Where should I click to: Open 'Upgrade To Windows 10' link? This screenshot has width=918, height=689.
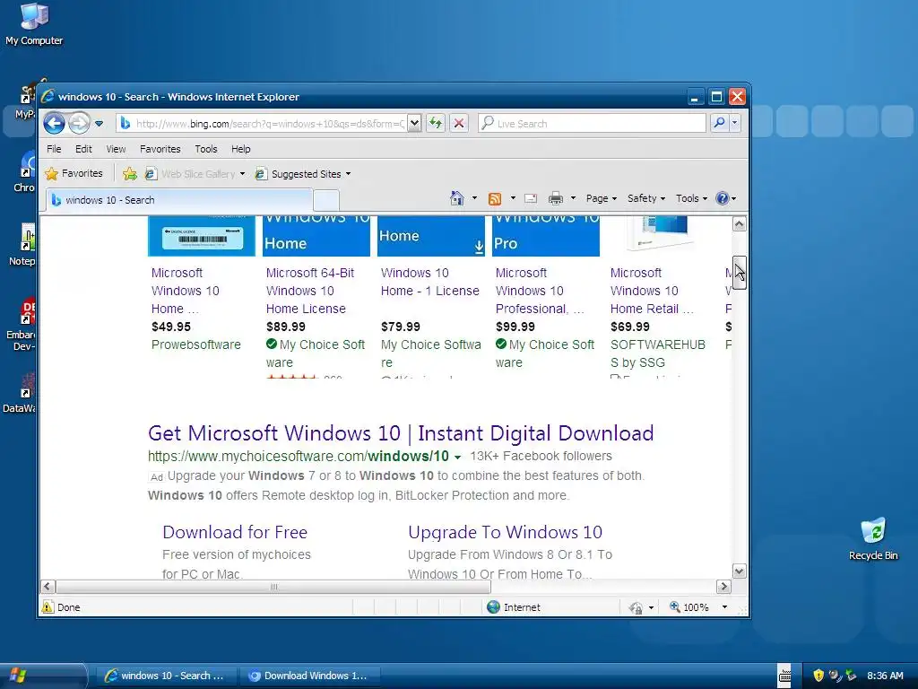505,532
